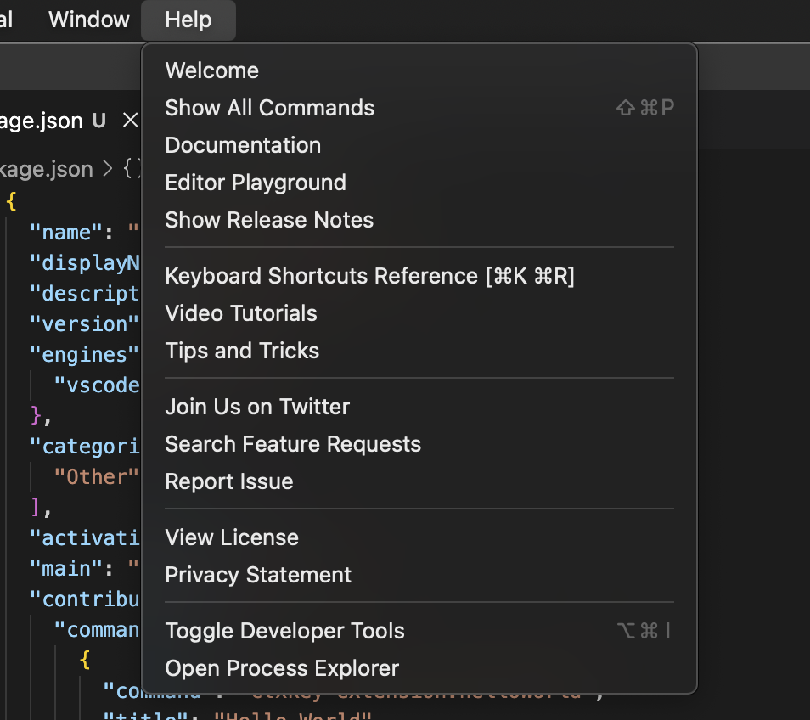810x720 pixels.
Task: View Tips and Tricks
Action: click(242, 351)
